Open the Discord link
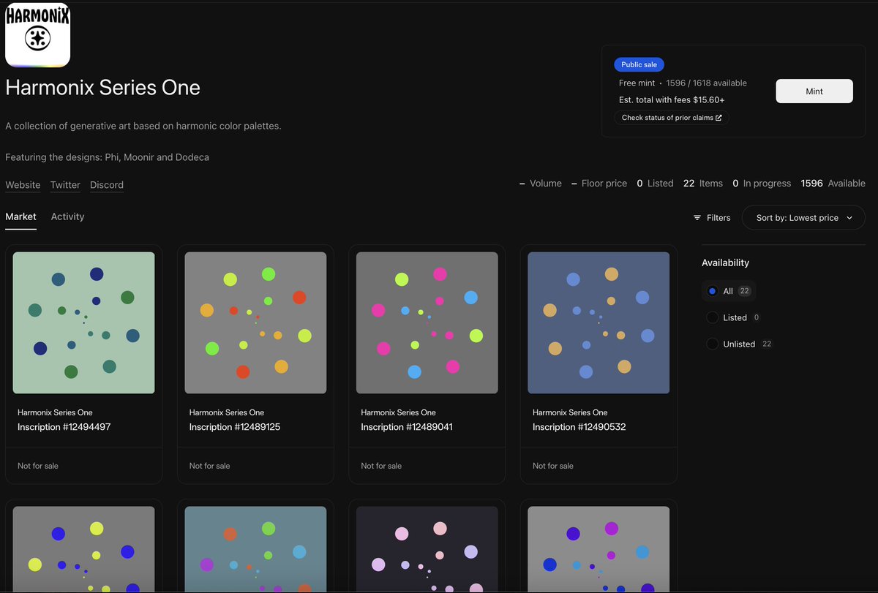This screenshot has height=593, width=878. point(107,185)
